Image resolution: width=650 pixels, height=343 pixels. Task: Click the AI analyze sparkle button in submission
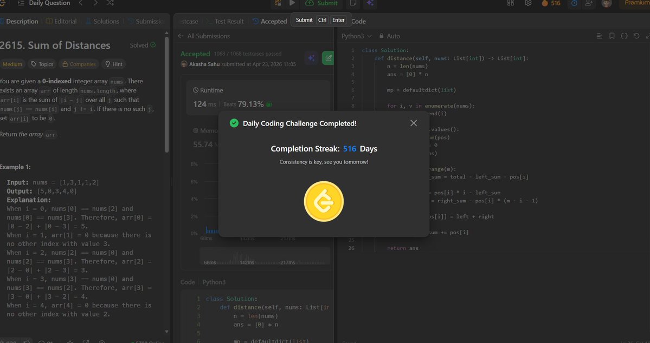[311, 58]
